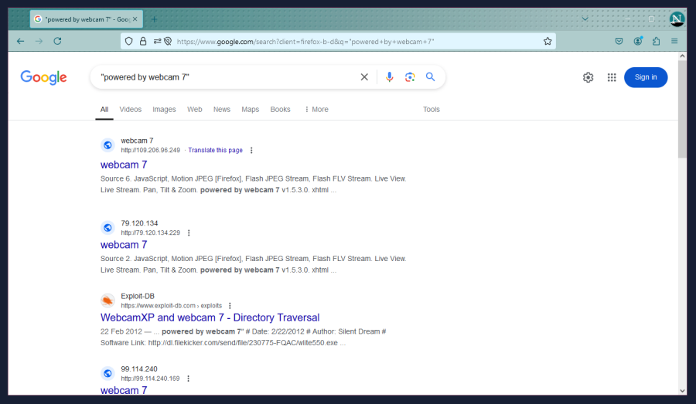Click into the Google search input field
This screenshot has width=696, height=404.
(224, 77)
